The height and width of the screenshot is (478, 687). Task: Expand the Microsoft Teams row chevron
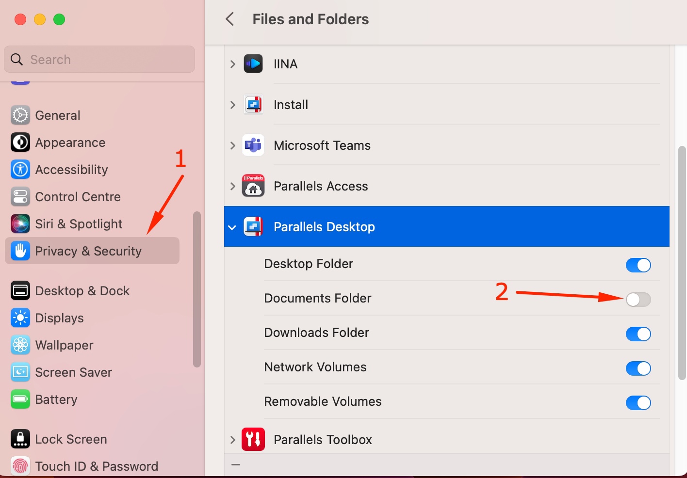(233, 145)
